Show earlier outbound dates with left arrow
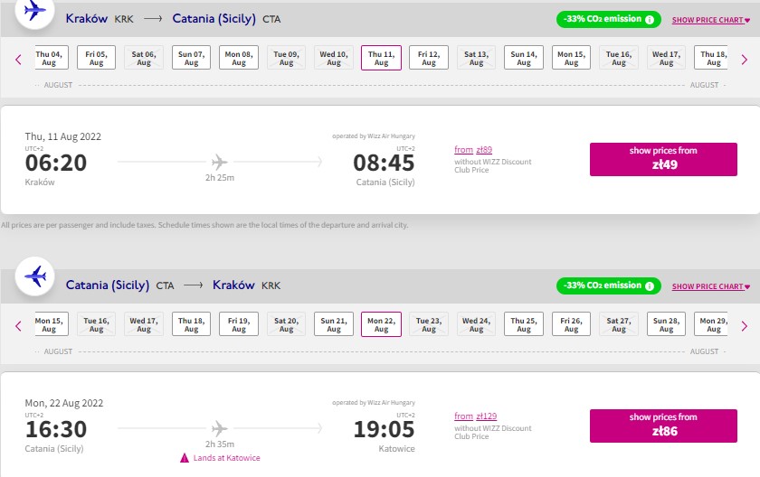 click(18, 60)
